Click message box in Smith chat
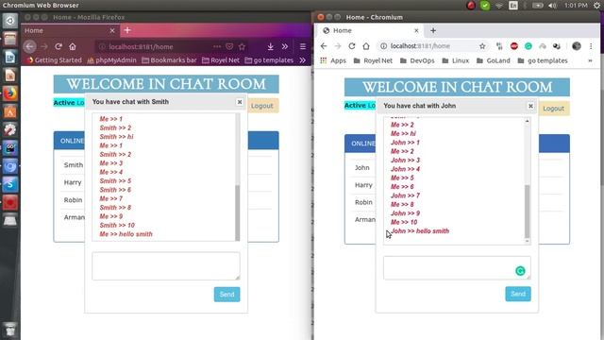The height and width of the screenshot is (340, 604). 166,266
